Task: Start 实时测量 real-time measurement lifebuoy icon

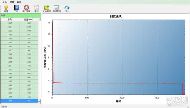Action: [26, 7]
